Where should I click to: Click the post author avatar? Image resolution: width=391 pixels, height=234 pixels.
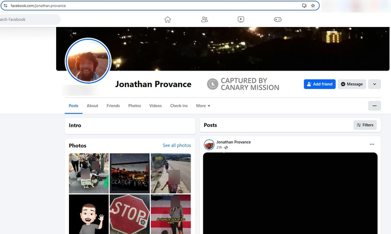(209, 144)
